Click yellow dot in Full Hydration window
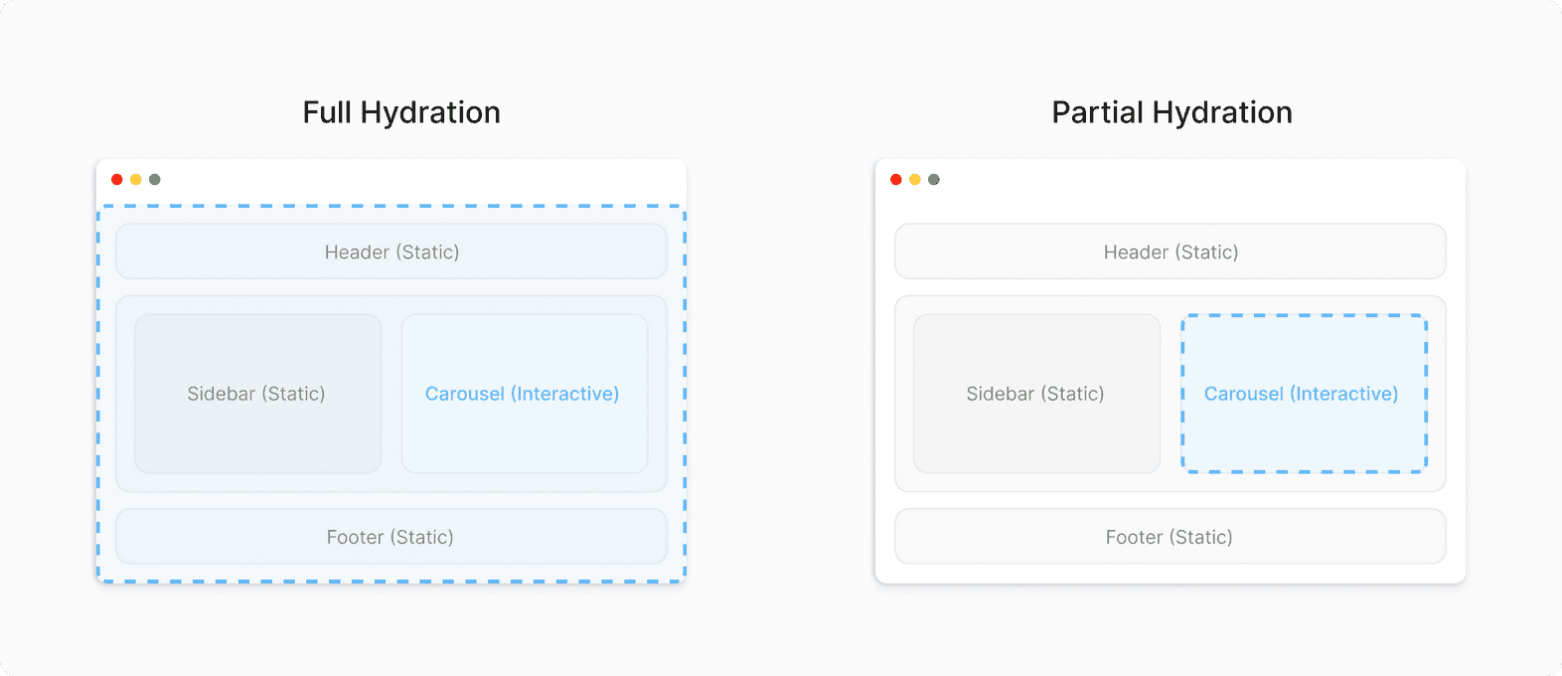1562x676 pixels. 136,180
